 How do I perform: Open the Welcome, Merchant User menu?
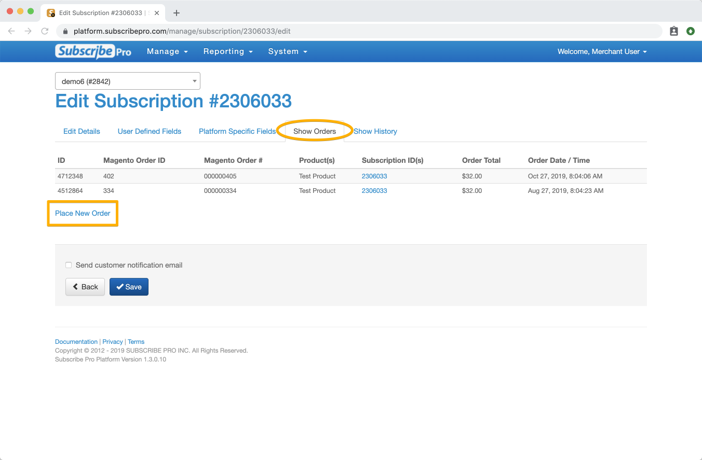pos(602,51)
